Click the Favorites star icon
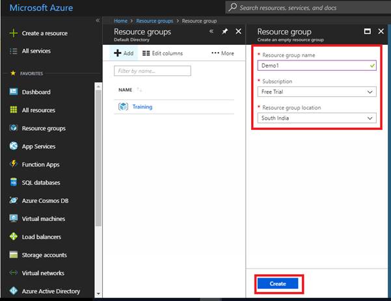 pos(13,73)
